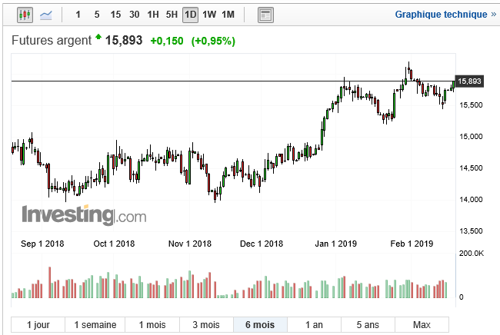Select the 1M monthly interval
Screen dimensions: 500x335
click(x=228, y=15)
